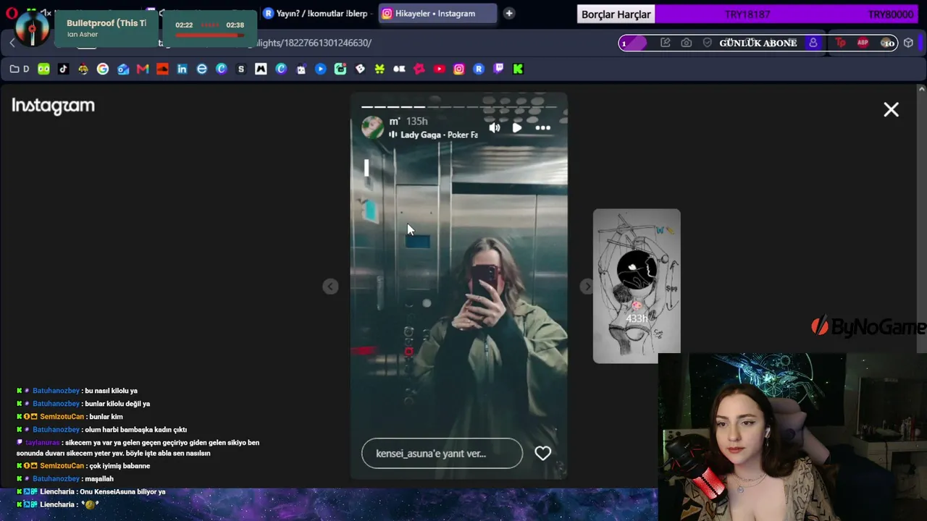Click reply field to kensei_asuna

point(442,454)
